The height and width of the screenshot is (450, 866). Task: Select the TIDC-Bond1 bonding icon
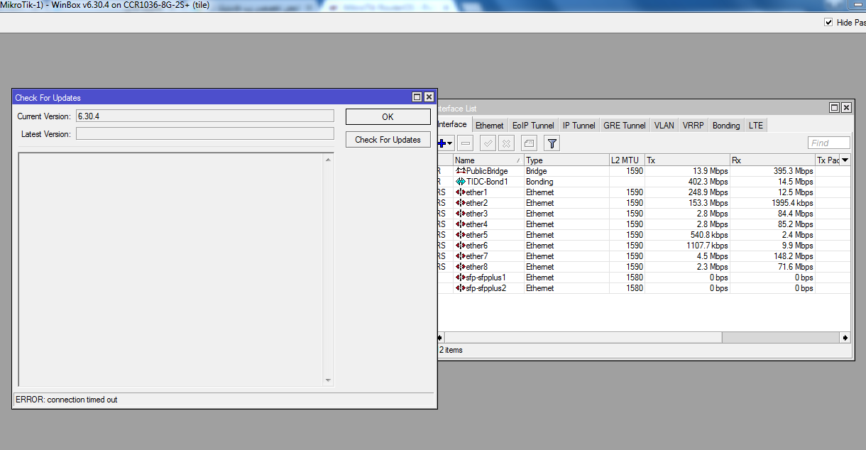point(461,182)
